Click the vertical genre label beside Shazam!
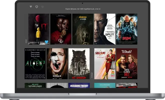This screenshot has height=100, width=165. 92,75
